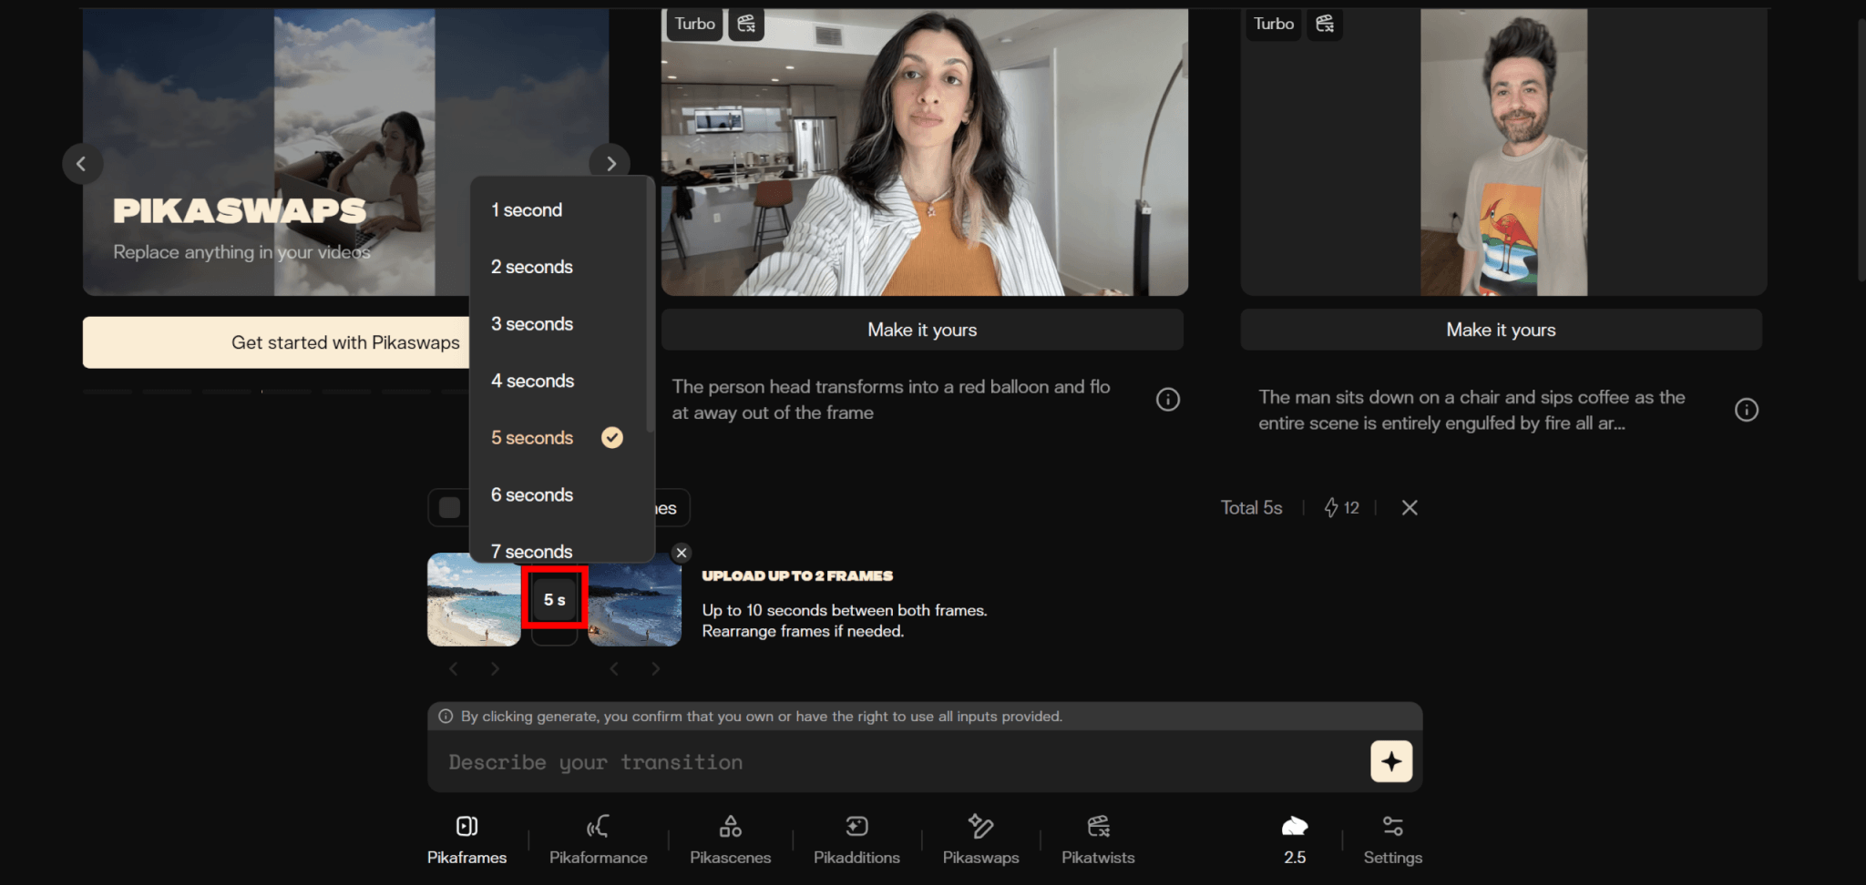Click Get started with Pikaswaps button
This screenshot has height=885, width=1866.
coord(275,342)
